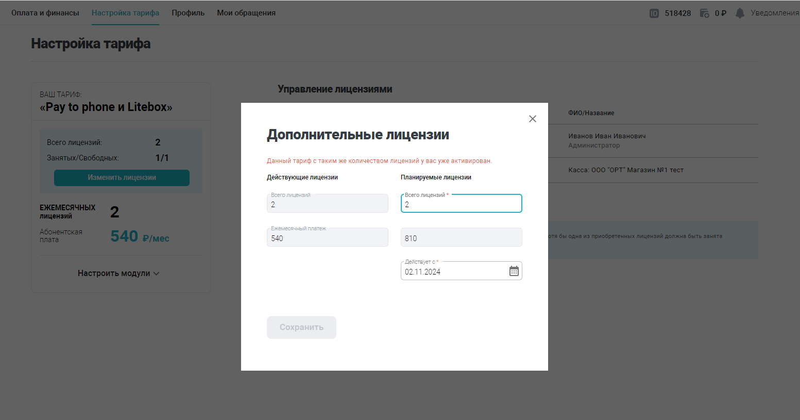Focus the planned Всего лицензий input
This screenshot has height=420, width=800.
tap(462, 204)
